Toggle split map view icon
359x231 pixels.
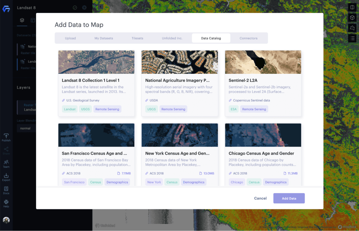click(352, 7)
